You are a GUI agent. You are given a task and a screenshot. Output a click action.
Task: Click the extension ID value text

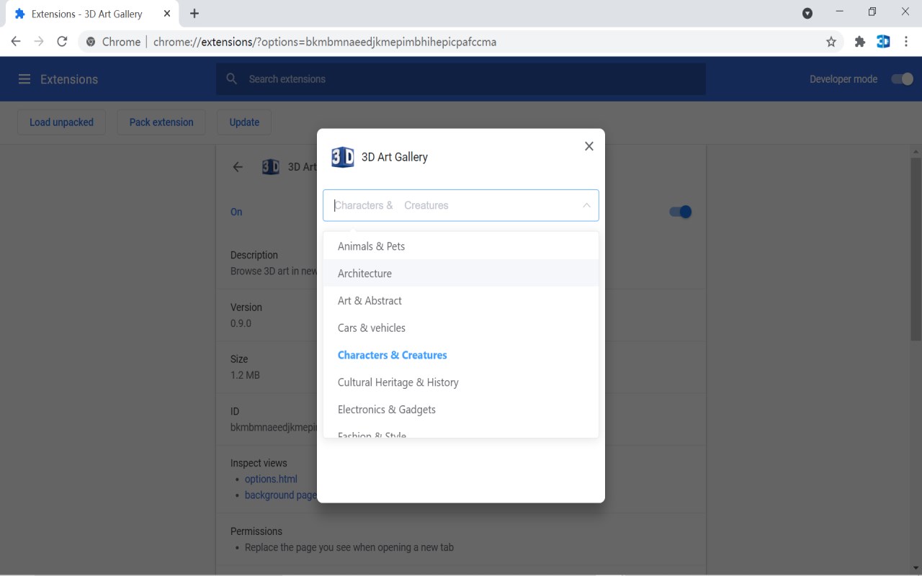coord(274,427)
